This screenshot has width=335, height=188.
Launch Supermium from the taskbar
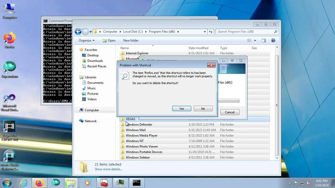[x=55, y=183]
